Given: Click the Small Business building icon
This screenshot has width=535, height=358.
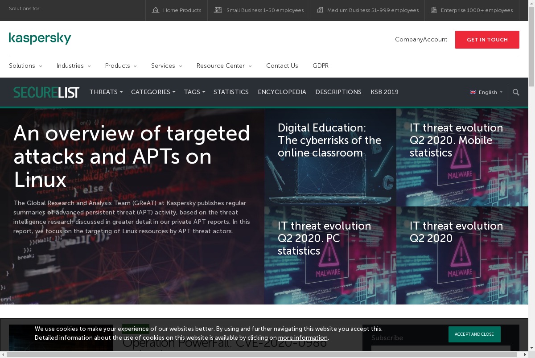Looking at the screenshot, I should tap(218, 10).
